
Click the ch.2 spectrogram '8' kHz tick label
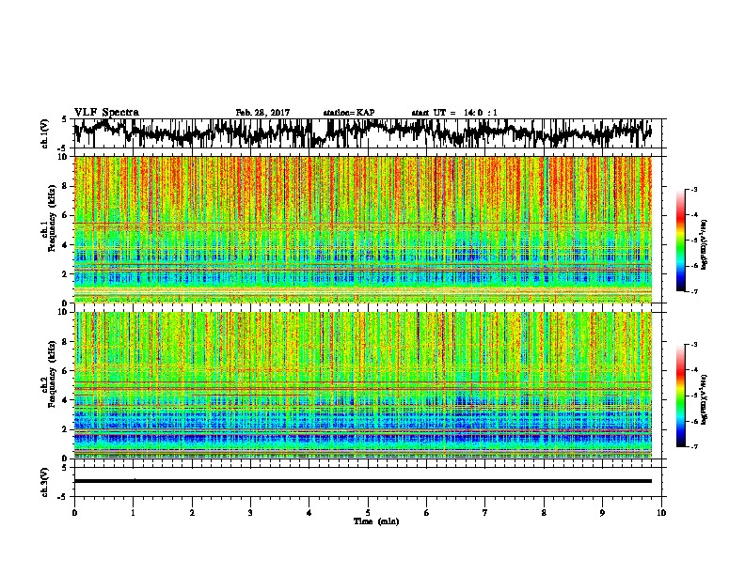tap(66, 342)
